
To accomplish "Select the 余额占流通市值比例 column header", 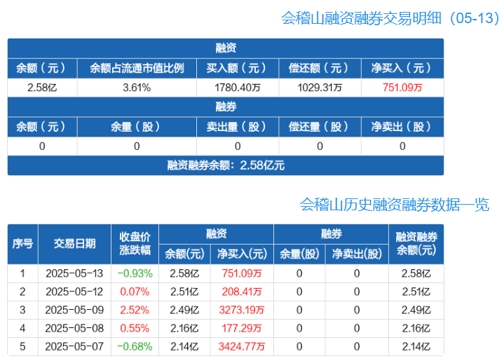I will point(137,68).
